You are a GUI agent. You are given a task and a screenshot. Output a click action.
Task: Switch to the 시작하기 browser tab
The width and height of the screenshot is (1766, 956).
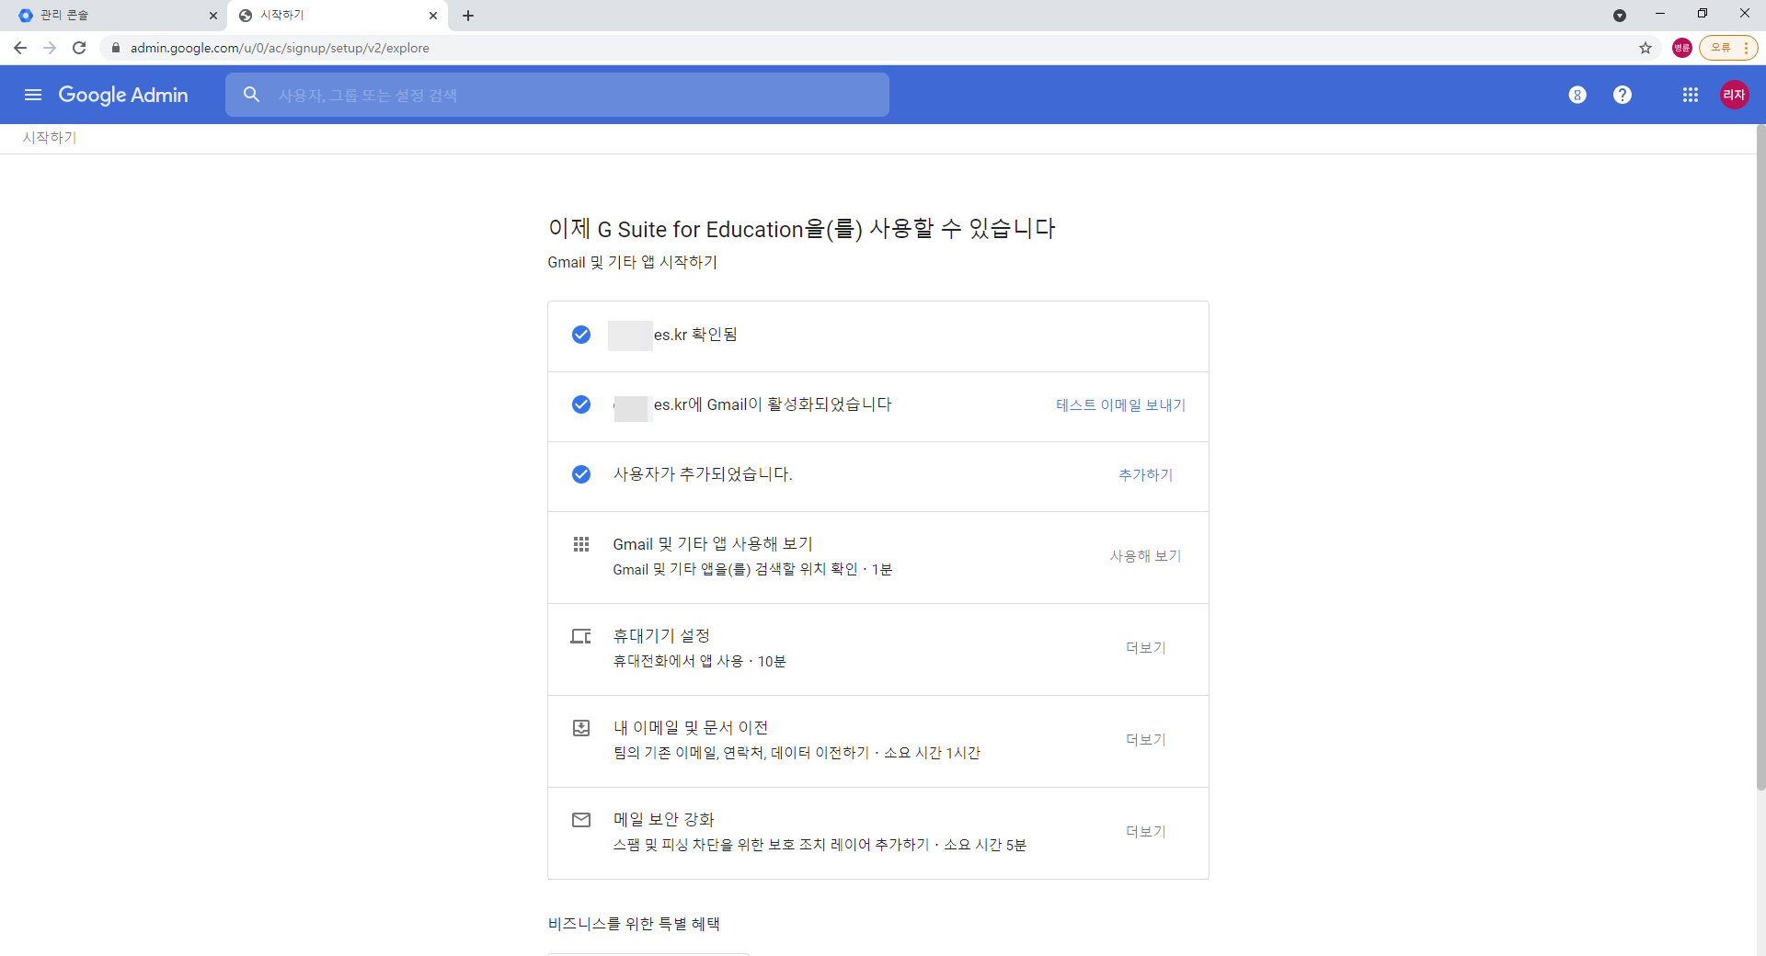tap(336, 16)
